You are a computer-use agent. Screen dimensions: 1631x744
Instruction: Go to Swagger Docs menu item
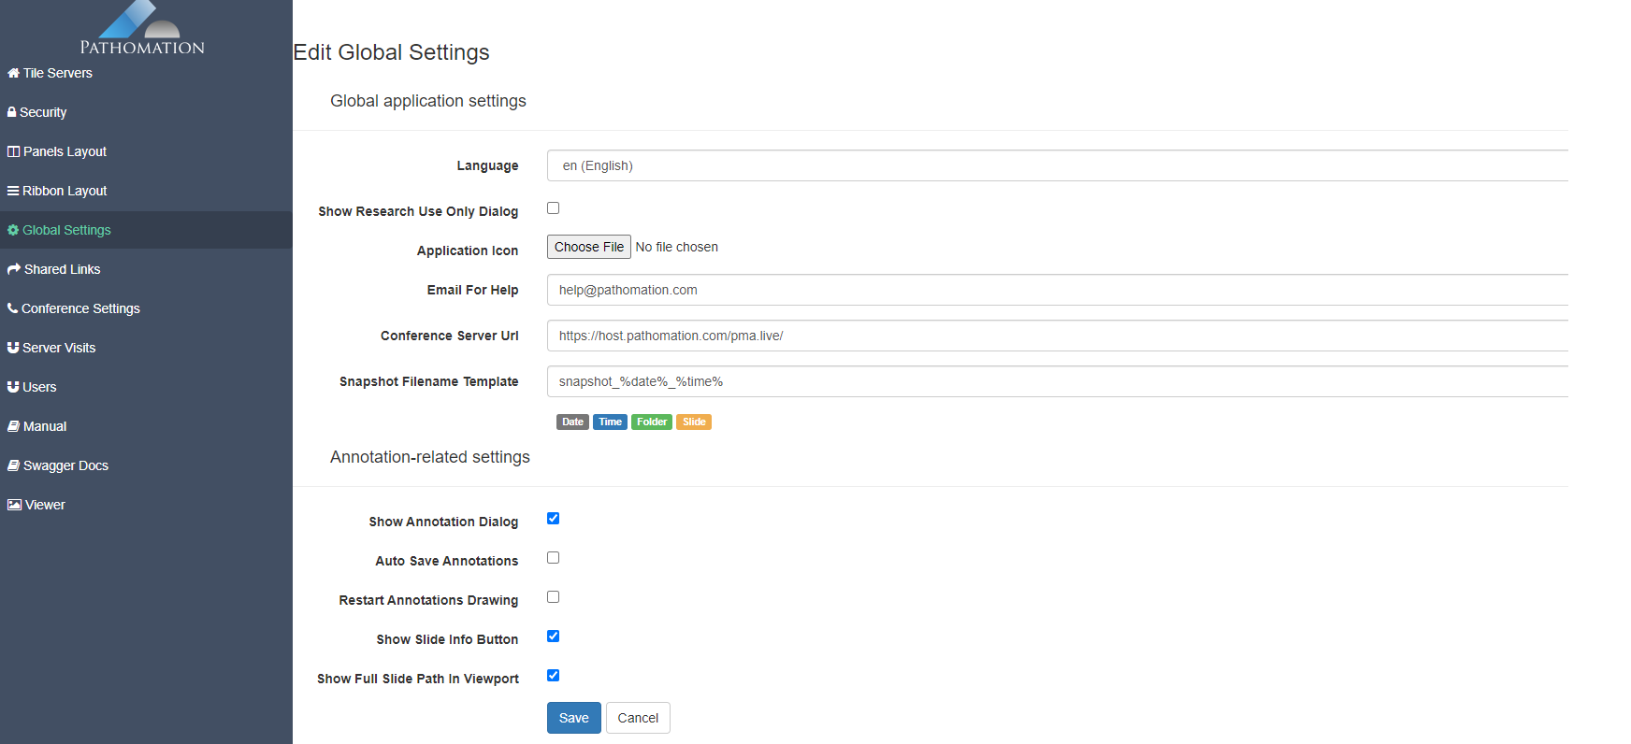click(x=65, y=465)
